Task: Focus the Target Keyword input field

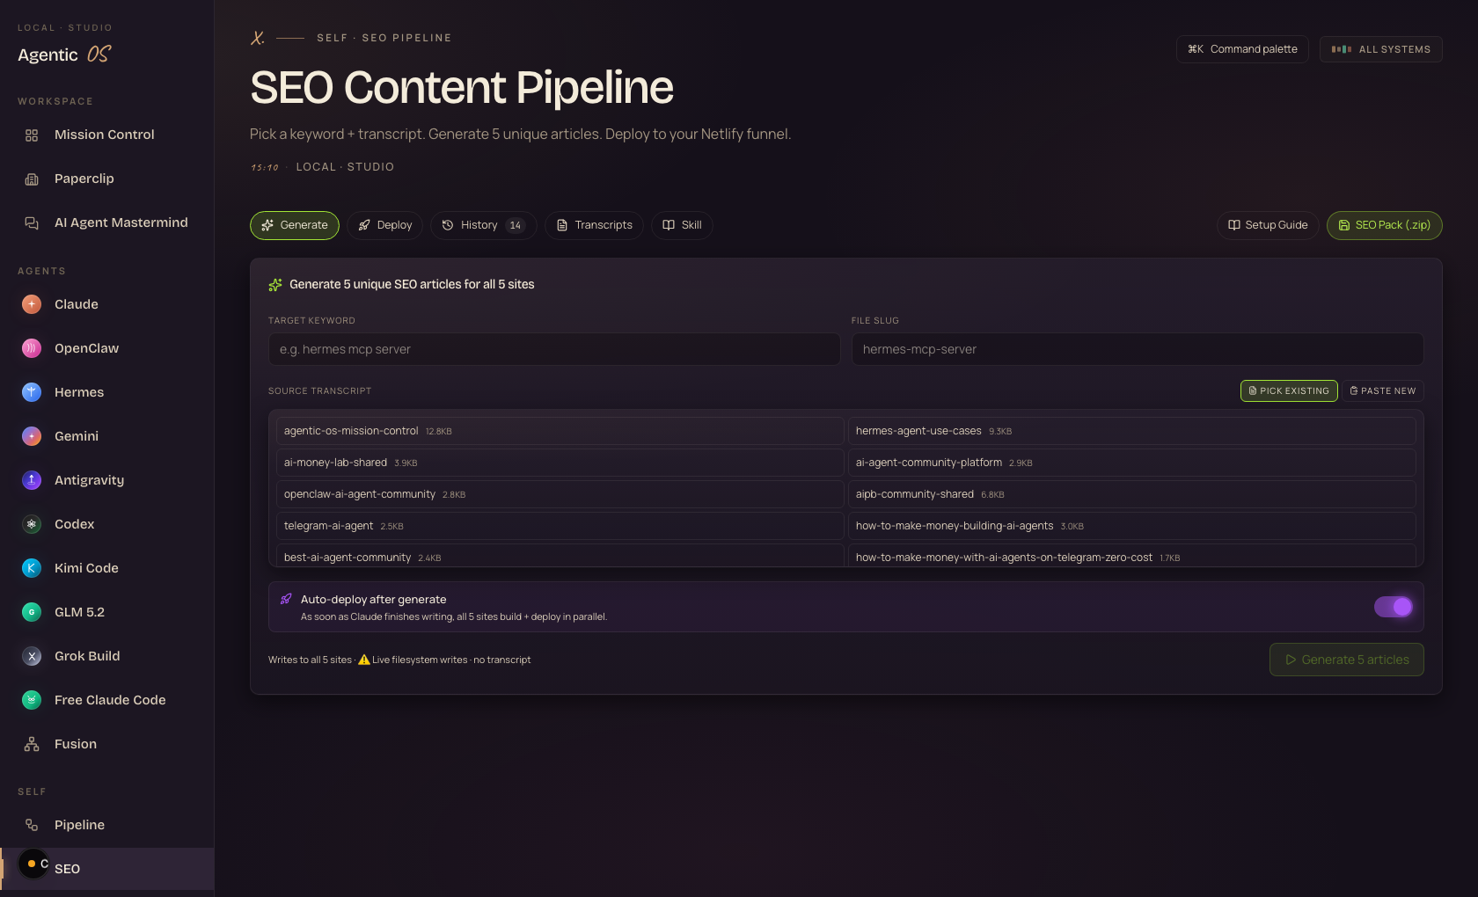Action: pyautogui.click(x=554, y=349)
